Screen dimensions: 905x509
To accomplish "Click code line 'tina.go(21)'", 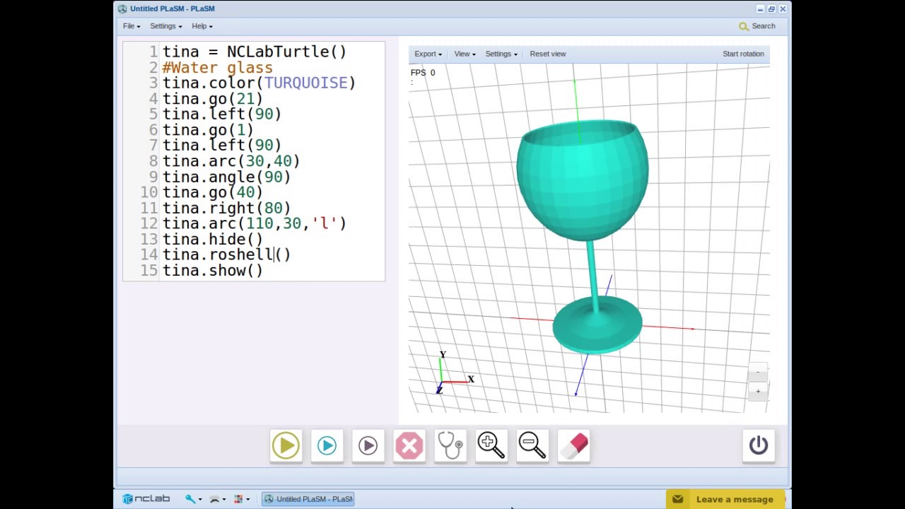I will (213, 99).
